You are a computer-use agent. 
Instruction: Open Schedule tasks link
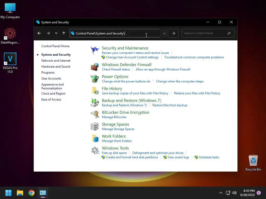pyautogui.click(x=209, y=157)
